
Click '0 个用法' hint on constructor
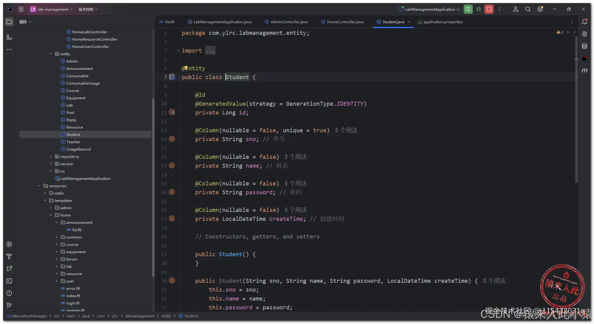[x=494, y=281]
